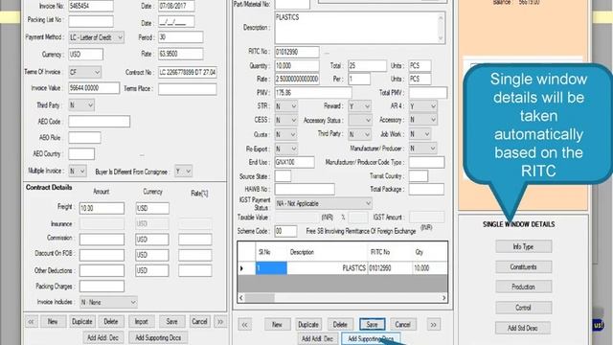The width and height of the screenshot is (613, 345).
Task: Open the Reward dropdown
Action: [360, 106]
